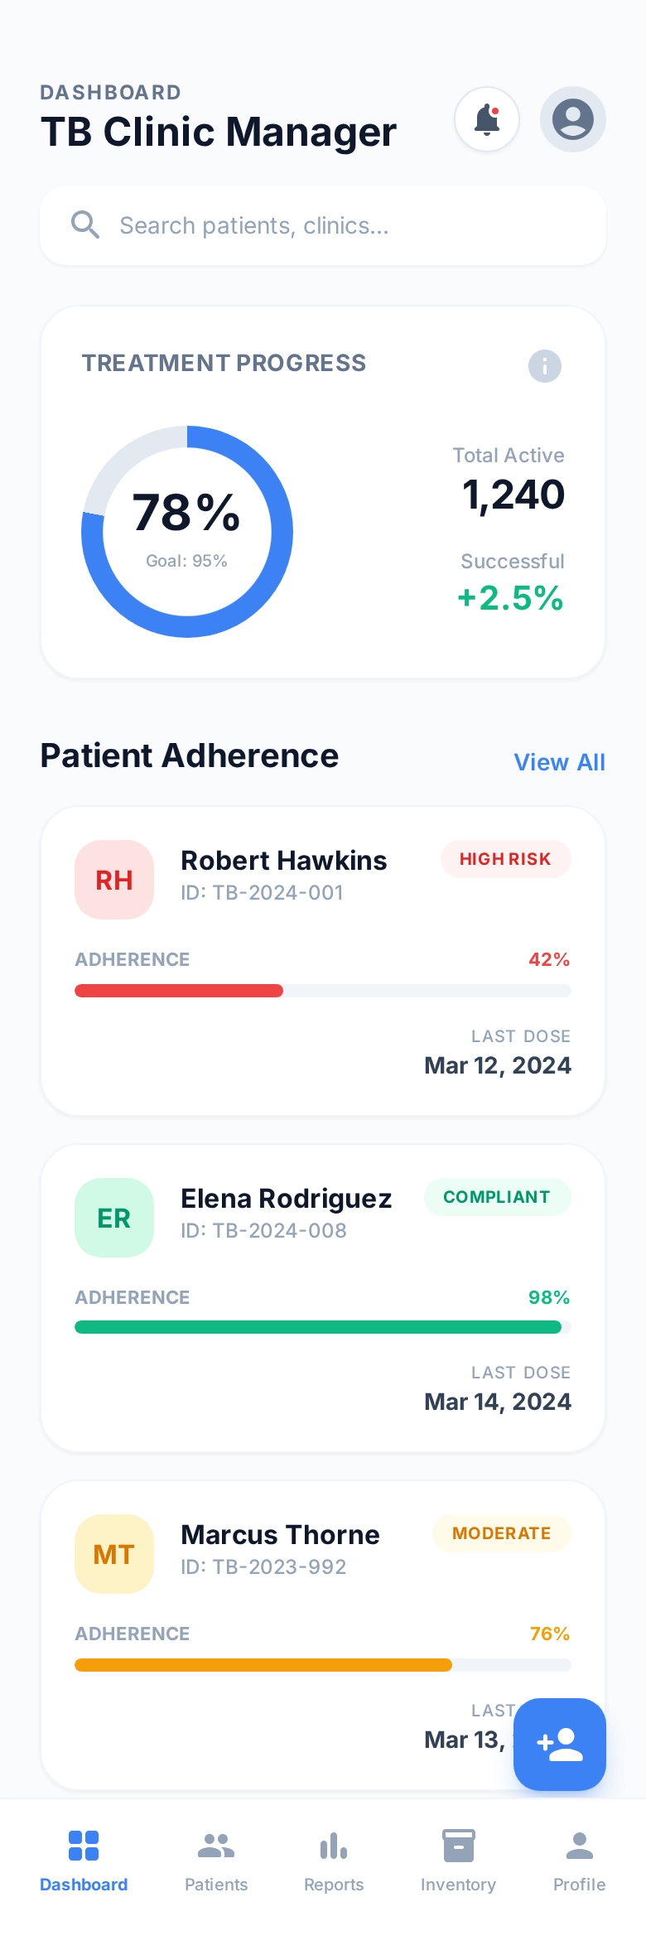Click the 78% treatment progress ring
This screenshot has height=1950, width=646.
(x=187, y=532)
